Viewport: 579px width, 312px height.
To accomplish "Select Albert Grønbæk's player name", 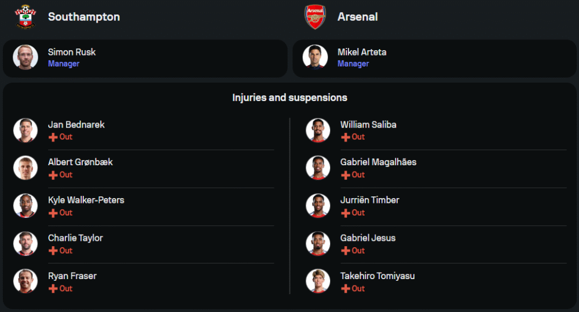I will coord(80,162).
